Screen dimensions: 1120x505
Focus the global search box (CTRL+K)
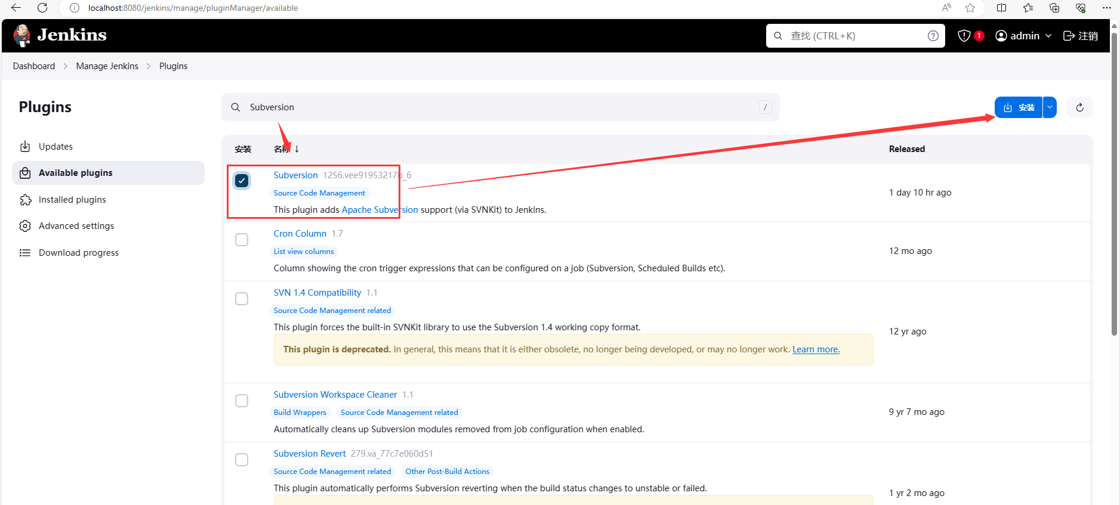coord(856,36)
